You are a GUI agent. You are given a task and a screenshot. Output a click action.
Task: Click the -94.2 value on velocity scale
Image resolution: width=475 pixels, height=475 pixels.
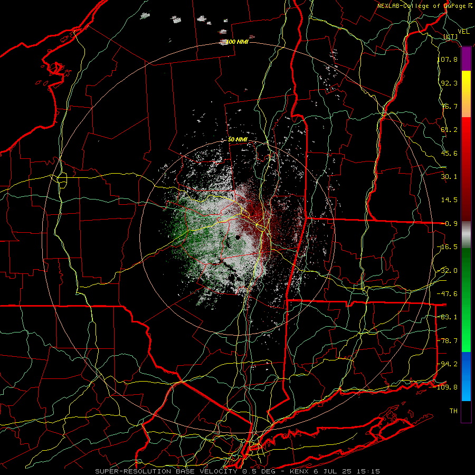point(447,364)
